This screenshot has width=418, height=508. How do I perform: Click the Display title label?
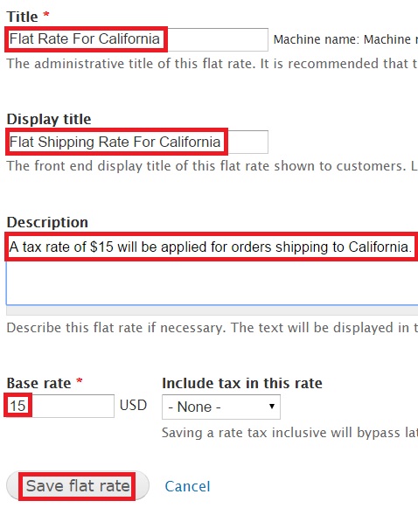pyautogui.click(x=49, y=119)
